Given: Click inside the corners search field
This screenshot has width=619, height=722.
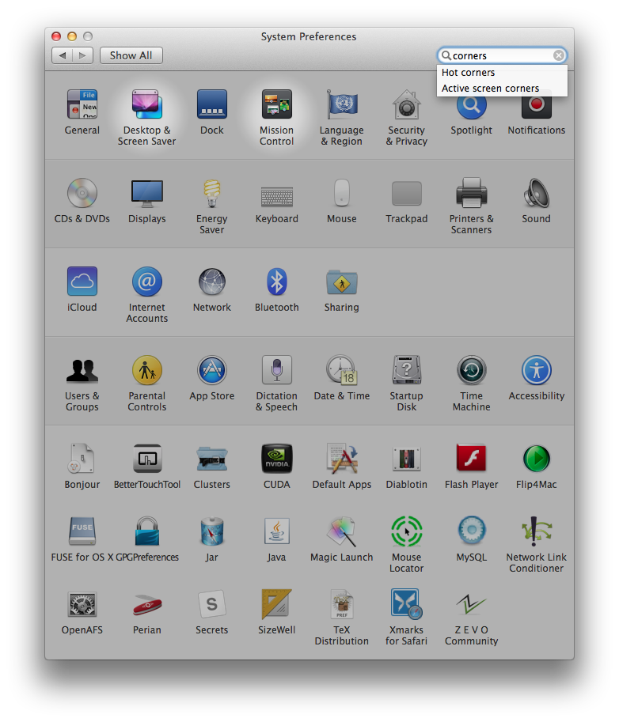Looking at the screenshot, I should click(x=503, y=55).
